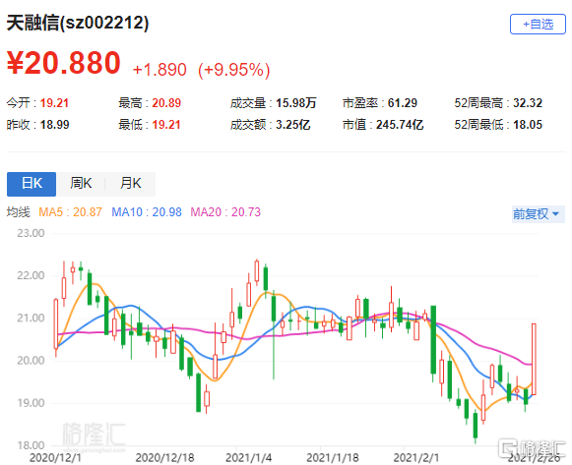Select the 日K daily chart tab
572x465 pixels.
click(32, 184)
